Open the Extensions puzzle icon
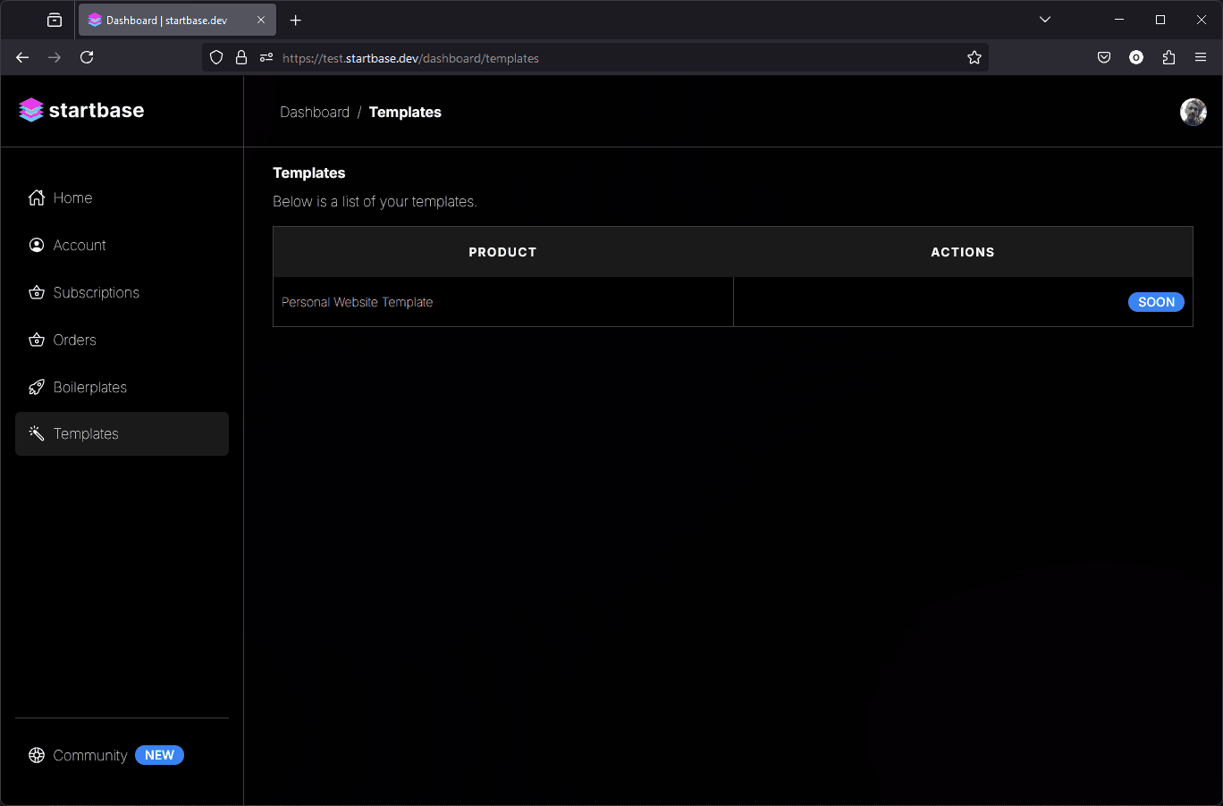Viewport: 1223px width, 806px height. point(1168,57)
